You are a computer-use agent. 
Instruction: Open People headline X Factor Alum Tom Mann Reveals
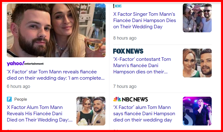click(x=39, y=114)
